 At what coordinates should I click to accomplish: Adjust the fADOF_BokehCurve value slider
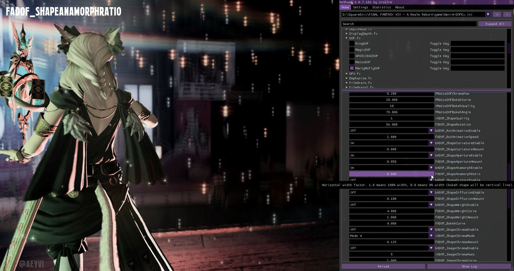392,223
